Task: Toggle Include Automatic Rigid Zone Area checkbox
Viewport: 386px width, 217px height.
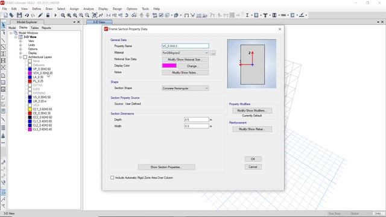Action: [x=112, y=178]
